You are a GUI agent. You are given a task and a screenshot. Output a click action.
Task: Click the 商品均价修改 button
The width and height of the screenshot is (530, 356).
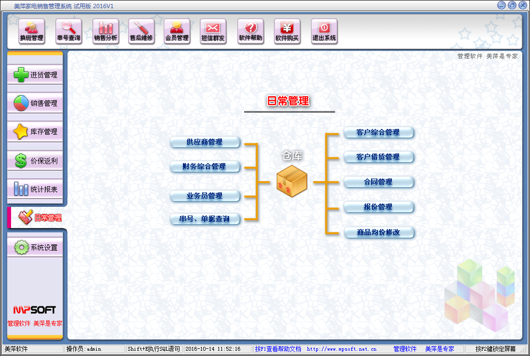(378, 232)
